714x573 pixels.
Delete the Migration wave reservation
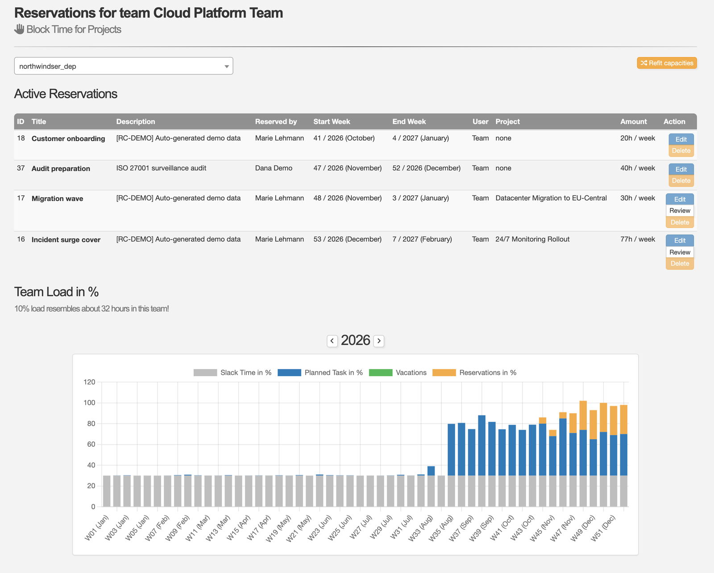680,222
